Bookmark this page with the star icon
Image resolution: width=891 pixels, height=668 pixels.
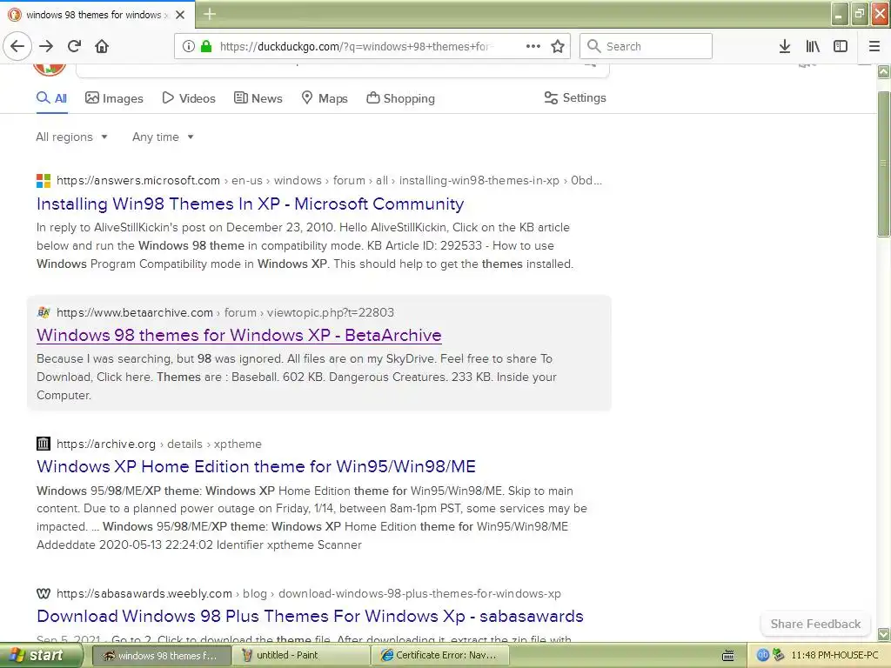click(558, 46)
